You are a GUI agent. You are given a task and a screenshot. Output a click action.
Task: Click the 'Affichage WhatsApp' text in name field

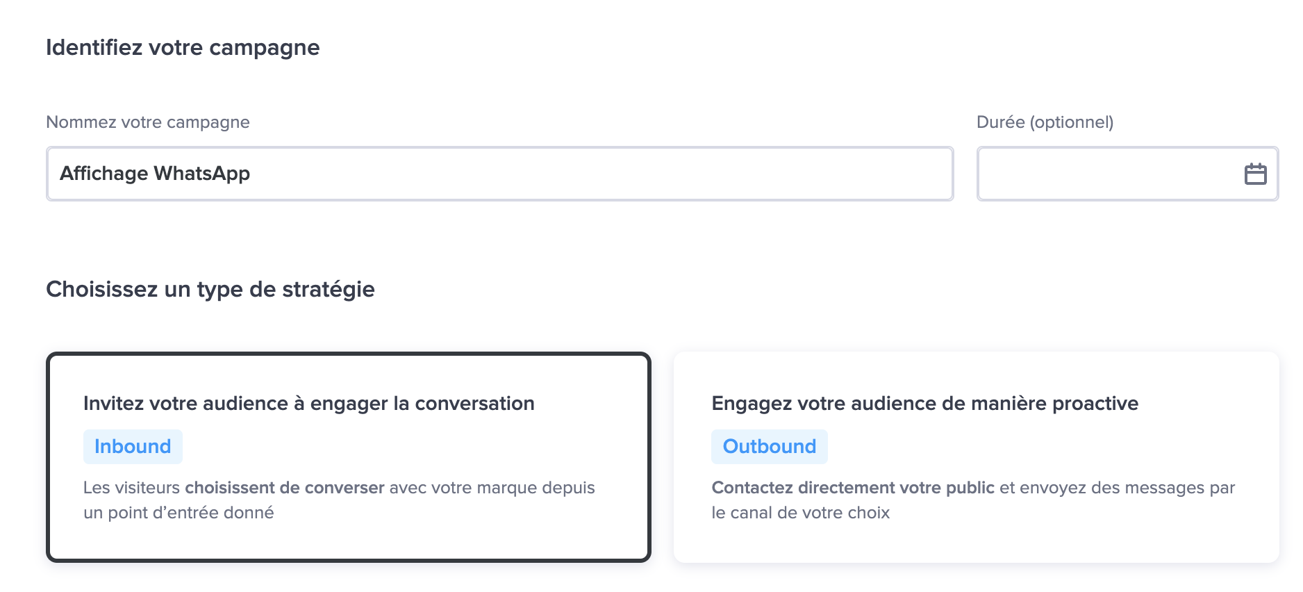155,174
